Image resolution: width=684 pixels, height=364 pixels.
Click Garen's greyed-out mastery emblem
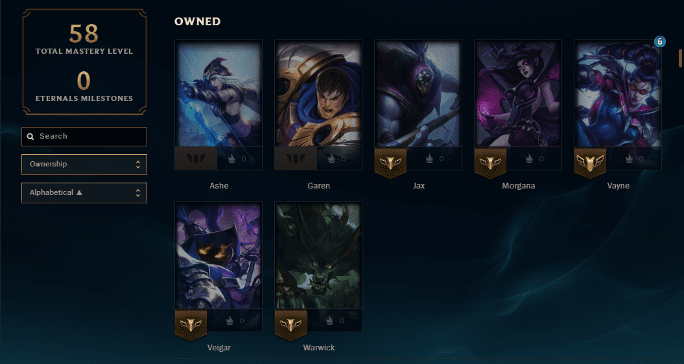[x=296, y=158]
